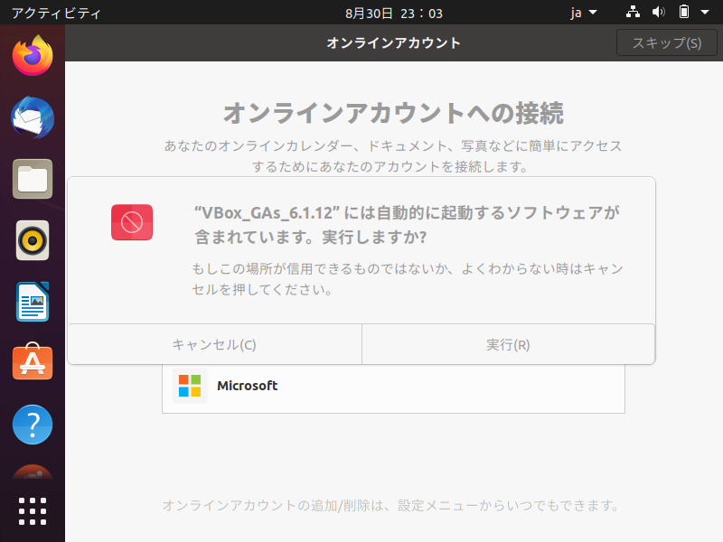Open the Help question-mark icon
Viewport: 723px width, 542px height.
(33, 425)
